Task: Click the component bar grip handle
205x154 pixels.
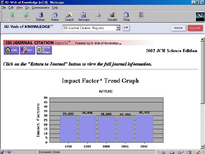Action: pyautogui.click(x=157, y=152)
